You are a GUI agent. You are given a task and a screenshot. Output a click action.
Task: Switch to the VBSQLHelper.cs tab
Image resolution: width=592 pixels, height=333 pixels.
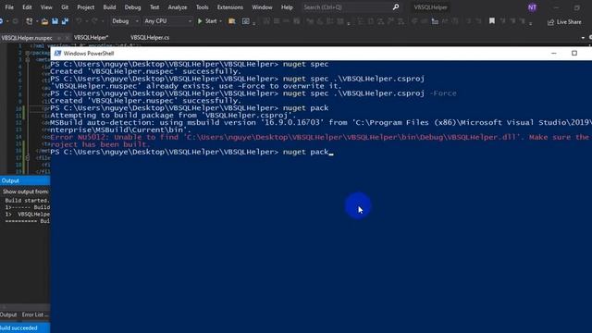coord(150,37)
